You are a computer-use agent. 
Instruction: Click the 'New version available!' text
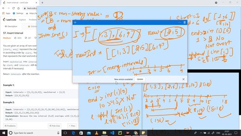pos(124,79)
